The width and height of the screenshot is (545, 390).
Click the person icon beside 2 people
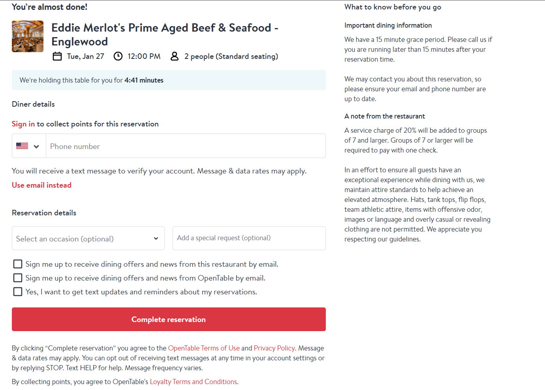[x=175, y=56]
